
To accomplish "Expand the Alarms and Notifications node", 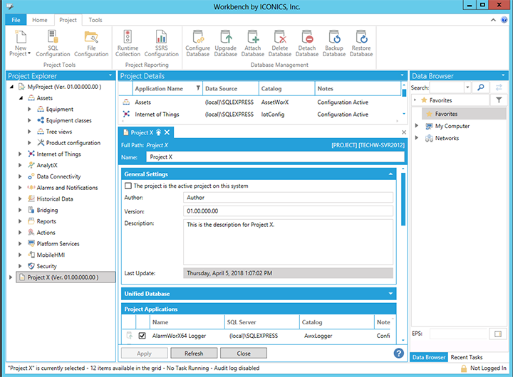I will point(20,188).
